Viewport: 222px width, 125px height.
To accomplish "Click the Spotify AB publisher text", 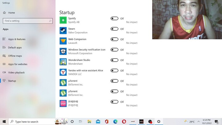I will click(x=74, y=22).
